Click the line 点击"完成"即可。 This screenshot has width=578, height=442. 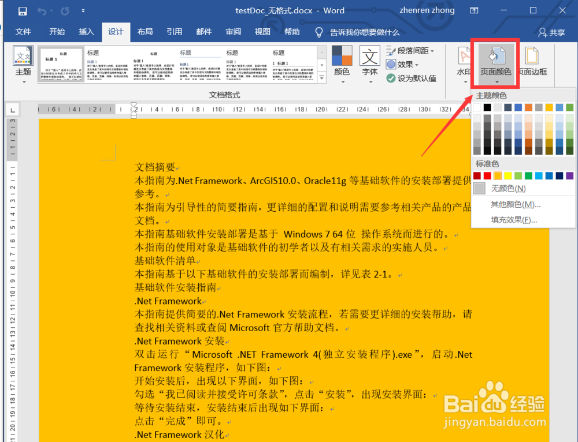coord(180,421)
